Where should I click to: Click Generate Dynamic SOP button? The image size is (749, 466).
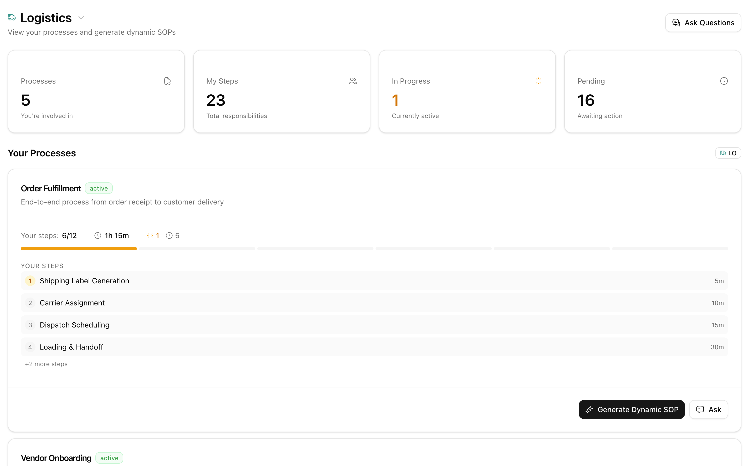pos(631,409)
